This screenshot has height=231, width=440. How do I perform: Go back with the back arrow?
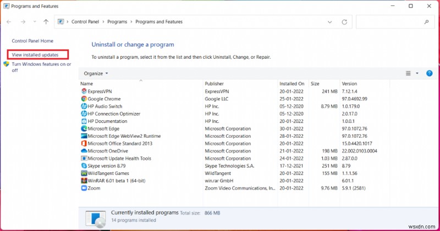(x=9, y=22)
